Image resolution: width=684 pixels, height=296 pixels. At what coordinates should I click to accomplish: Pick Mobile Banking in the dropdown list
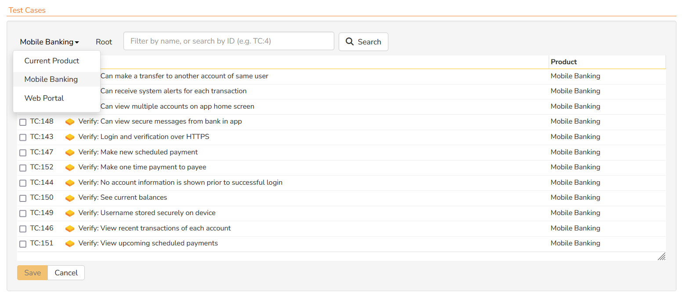pyautogui.click(x=51, y=79)
